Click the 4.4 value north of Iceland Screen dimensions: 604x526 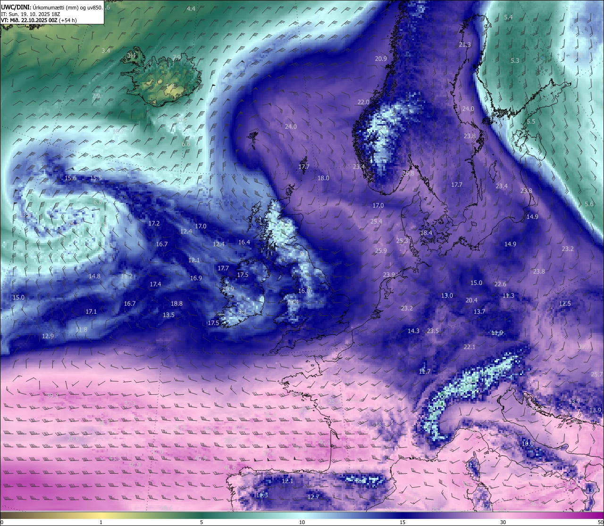(x=191, y=9)
